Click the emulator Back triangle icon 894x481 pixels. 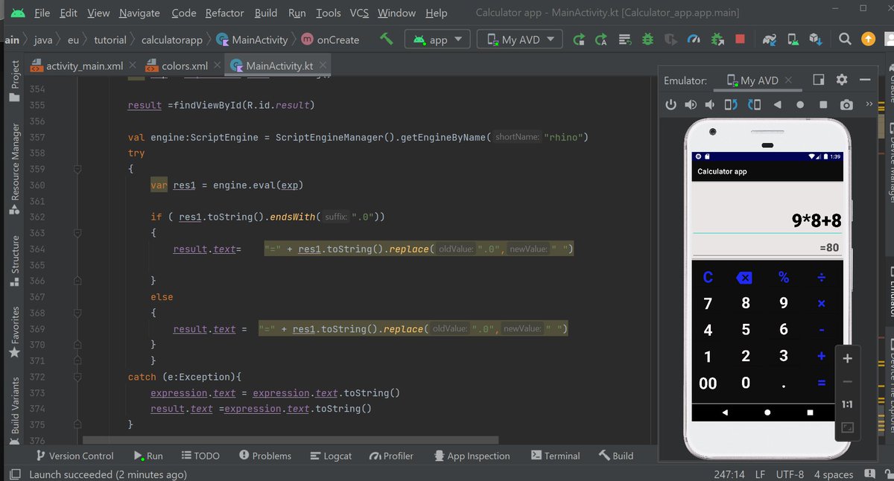[776, 104]
